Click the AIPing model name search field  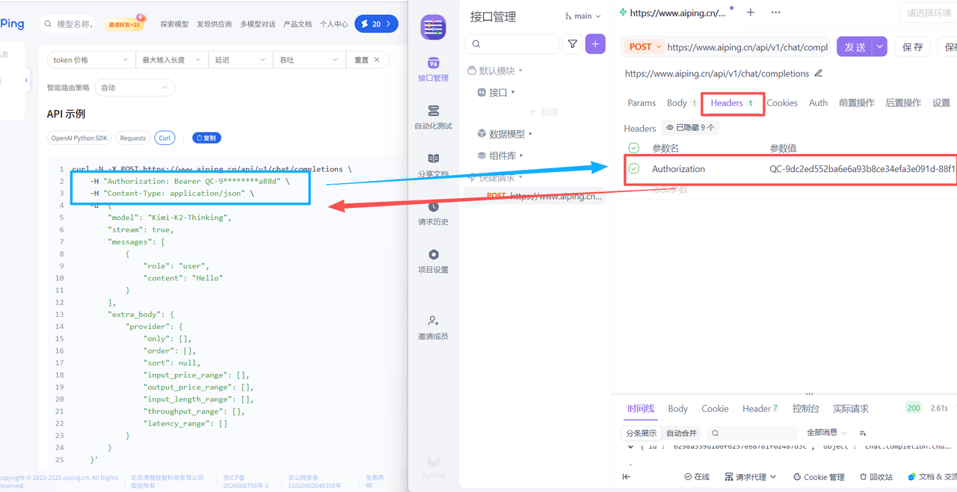point(69,24)
